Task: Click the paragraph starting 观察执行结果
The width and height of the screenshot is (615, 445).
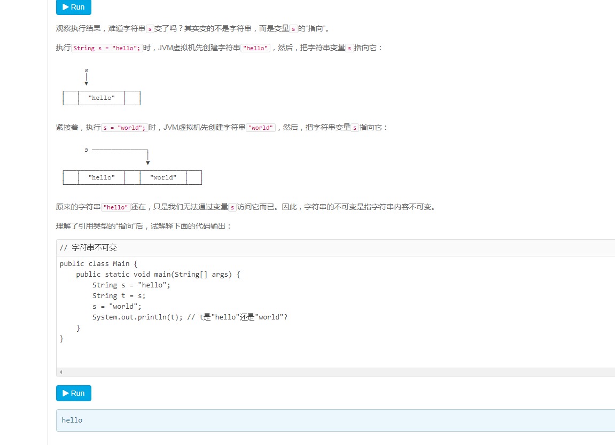Action: point(194,29)
